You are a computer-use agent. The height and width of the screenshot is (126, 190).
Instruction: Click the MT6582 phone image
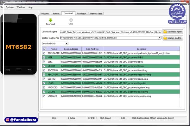tap(19, 44)
